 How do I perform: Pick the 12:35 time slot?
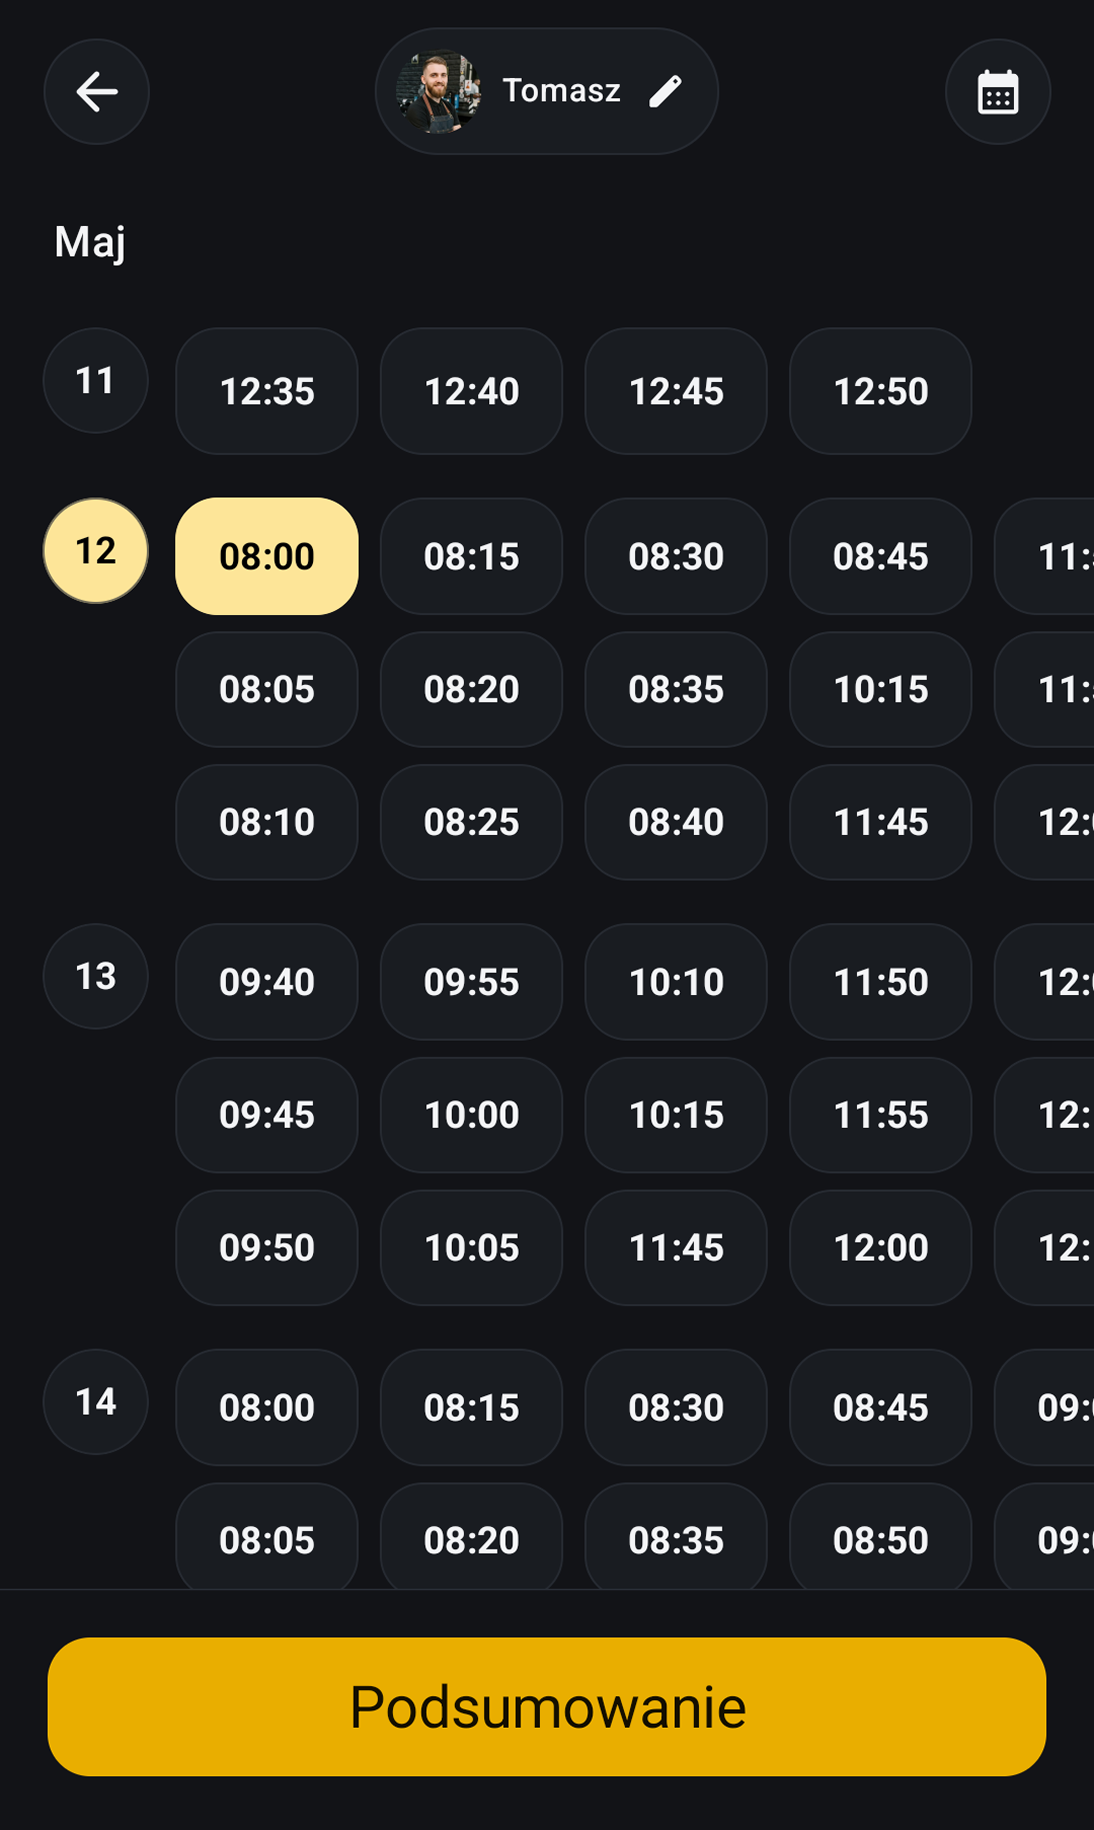coord(267,391)
